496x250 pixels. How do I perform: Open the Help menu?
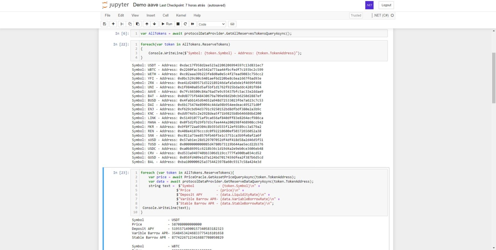coord(197,16)
